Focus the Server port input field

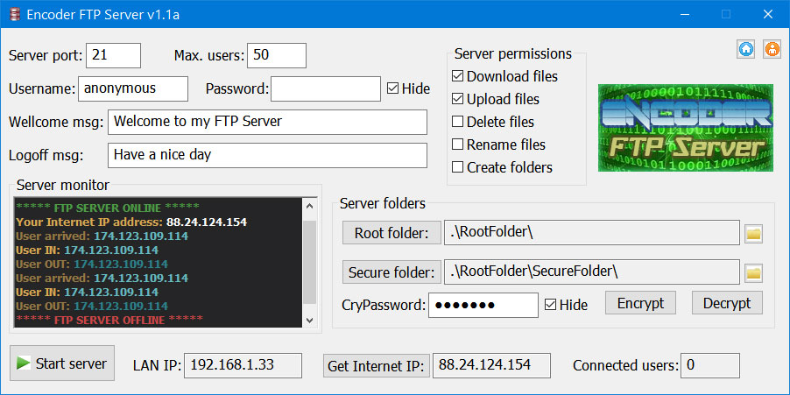coord(113,55)
